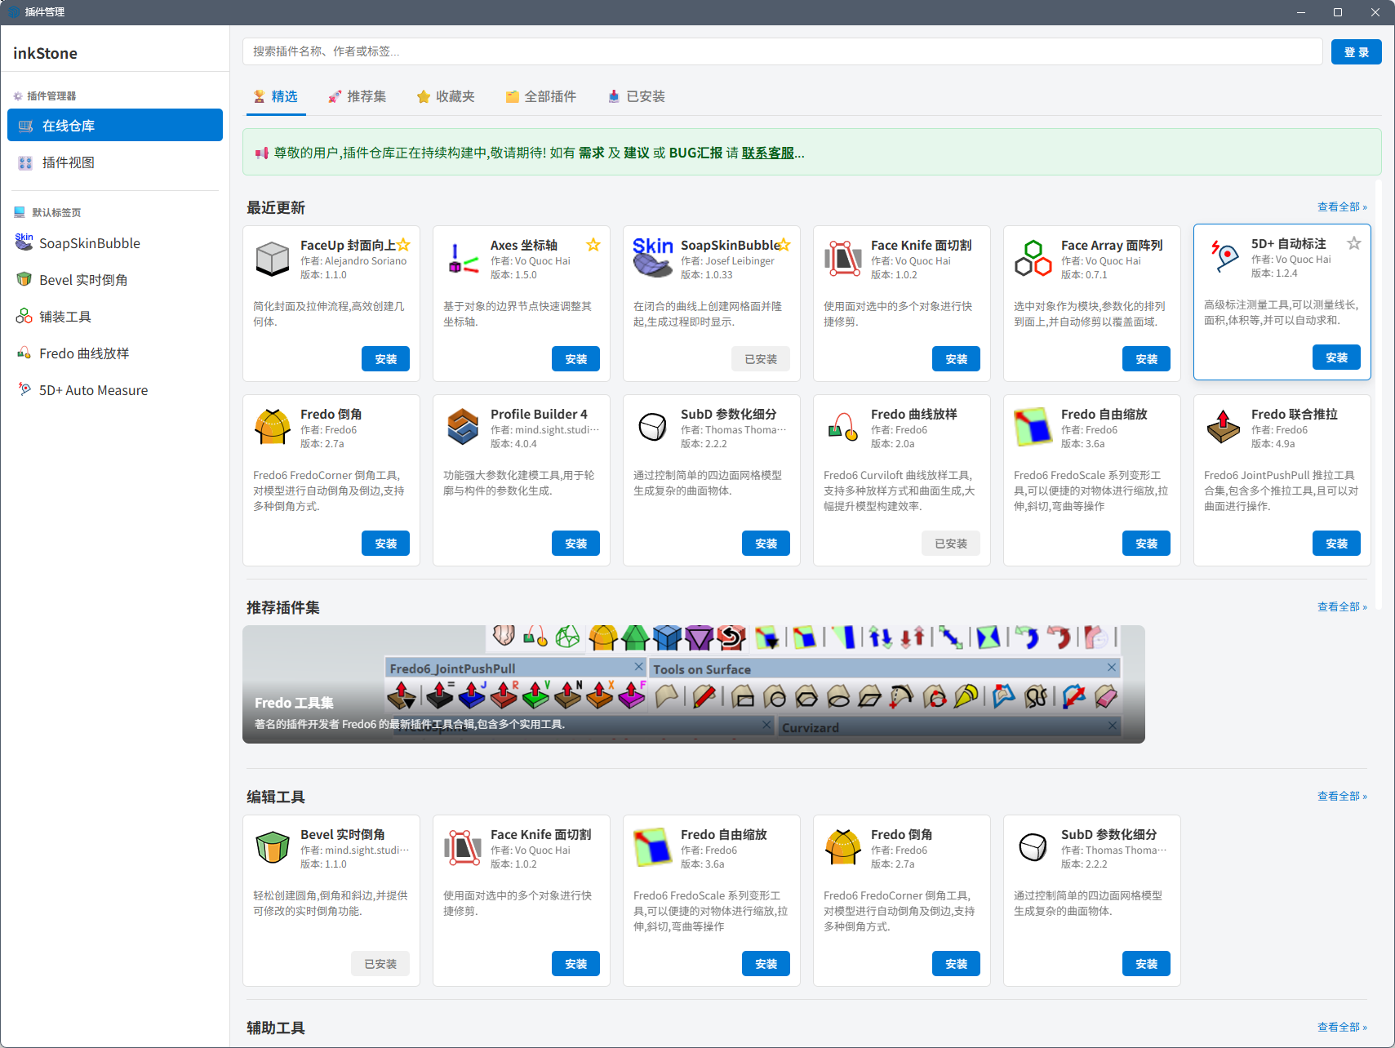The image size is (1395, 1048).
Task: Switch to the 已安装 tab
Action: point(636,96)
